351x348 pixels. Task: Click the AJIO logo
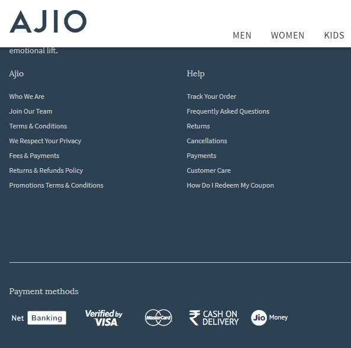pos(48,21)
